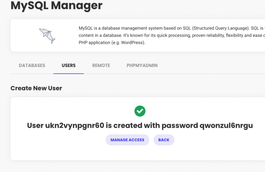Click the MANAGE ACCESS button
265x172 pixels.
tap(127, 140)
